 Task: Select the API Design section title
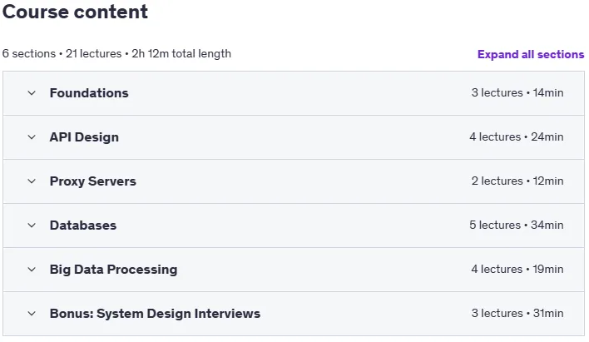(x=84, y=137)
